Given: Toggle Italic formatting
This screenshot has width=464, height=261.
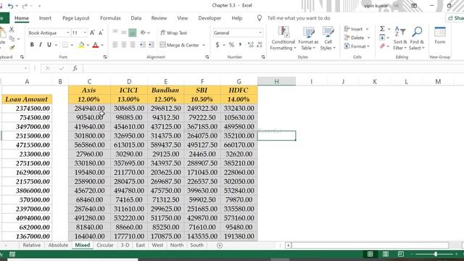Looking at the screenshot, I should [41, 45].
